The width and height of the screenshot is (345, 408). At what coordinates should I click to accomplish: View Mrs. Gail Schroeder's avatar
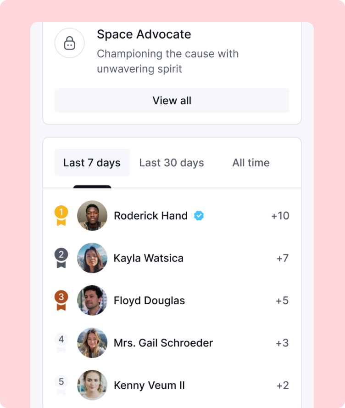tap(92, 343)
